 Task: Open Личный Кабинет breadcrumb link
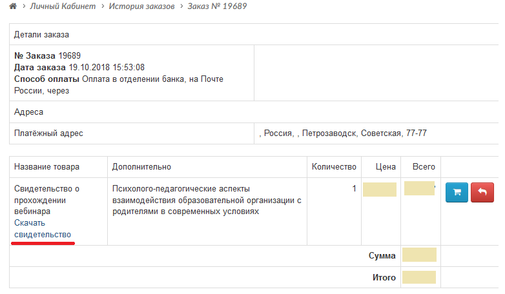coord(63,6)
